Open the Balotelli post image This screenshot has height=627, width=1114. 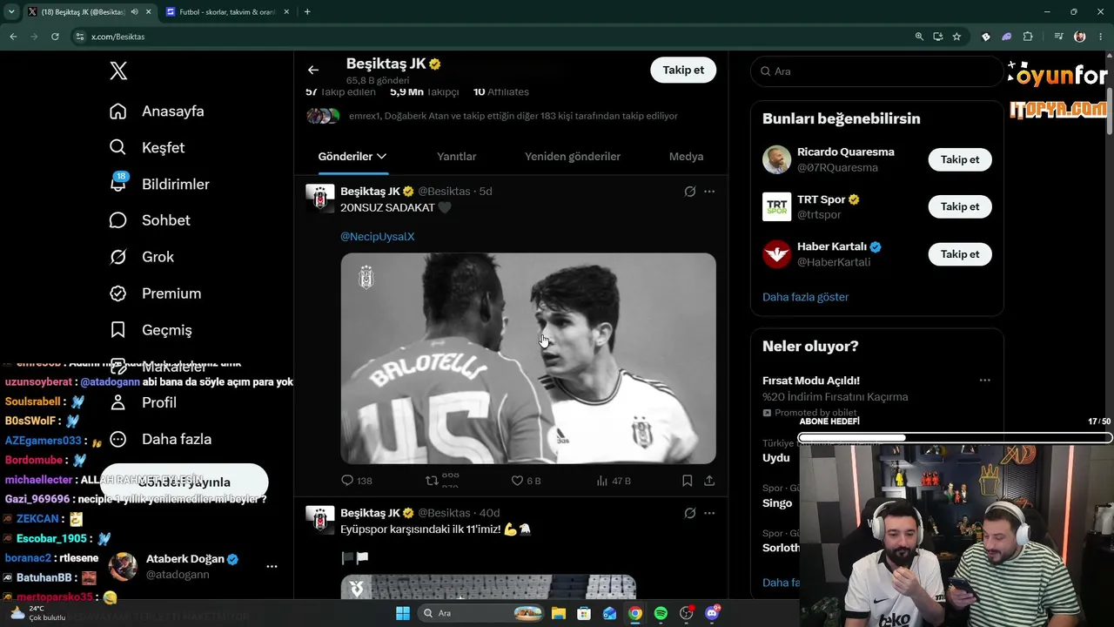(x=528, y=358)
